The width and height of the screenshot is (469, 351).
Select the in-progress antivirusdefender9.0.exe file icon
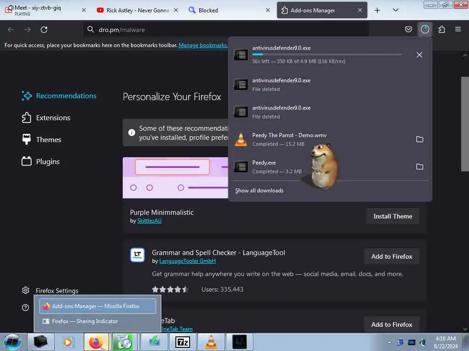241,55
